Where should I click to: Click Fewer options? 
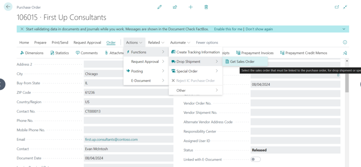(207, 43)
